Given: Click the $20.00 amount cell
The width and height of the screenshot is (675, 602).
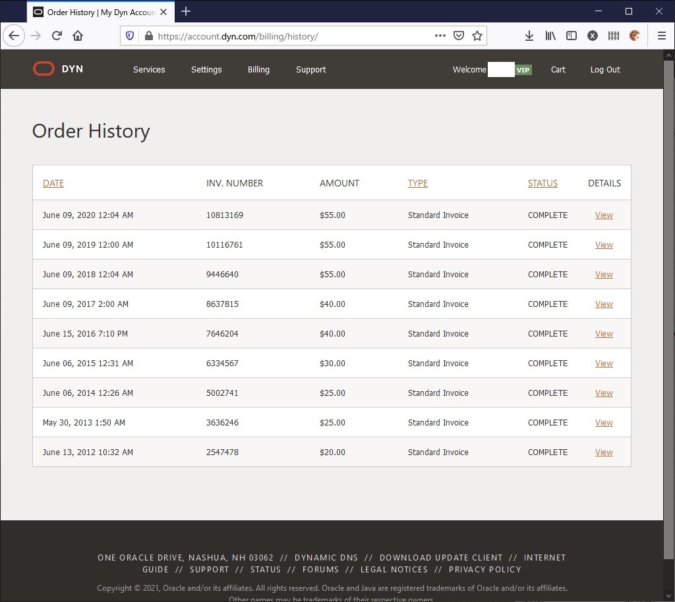Looking at the screenshot, I should [332, 452].
